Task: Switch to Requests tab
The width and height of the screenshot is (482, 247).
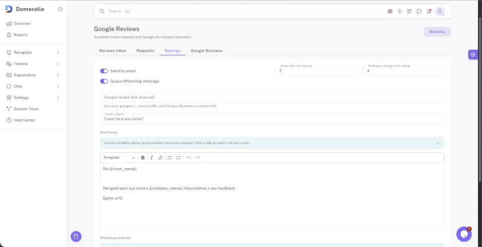Action: (x=146, y=51)
